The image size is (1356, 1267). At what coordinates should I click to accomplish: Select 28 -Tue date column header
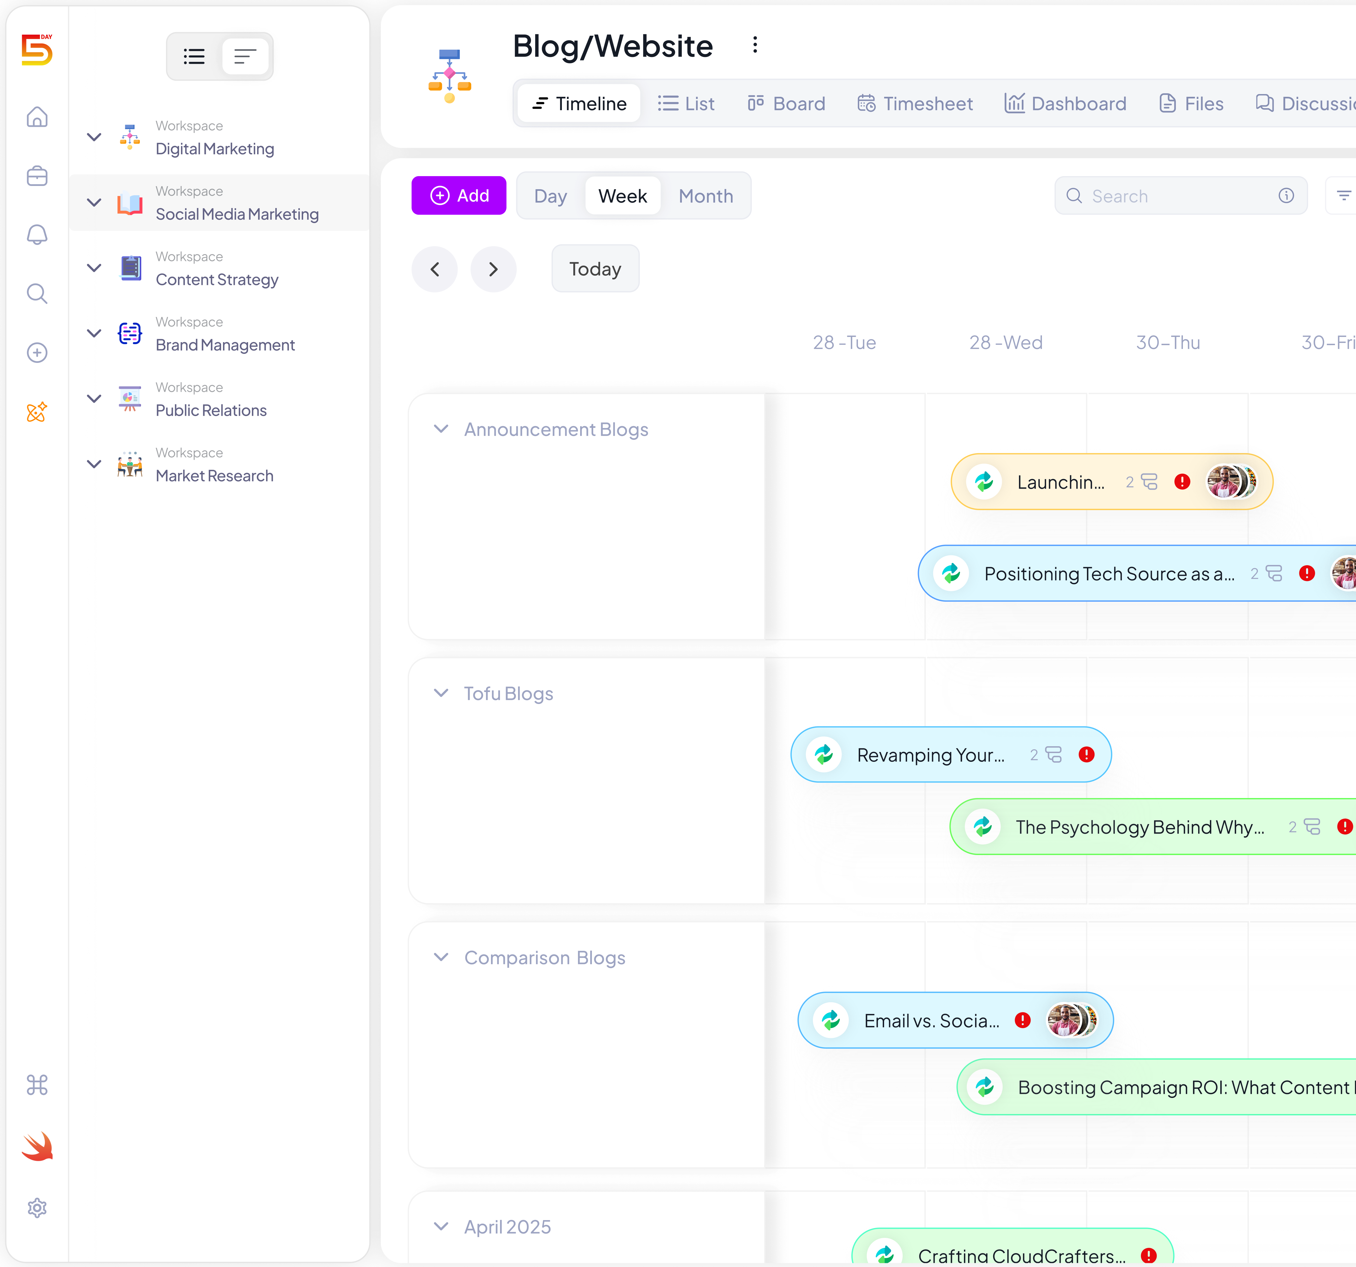click(x=844, y=342)
